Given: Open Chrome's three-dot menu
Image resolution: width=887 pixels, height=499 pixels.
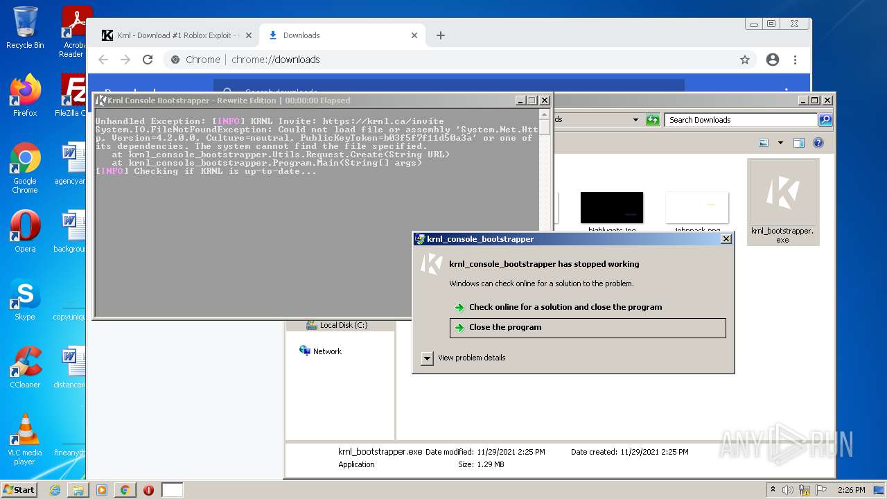Looking at the screenshot, I should [x=795, y=60].
